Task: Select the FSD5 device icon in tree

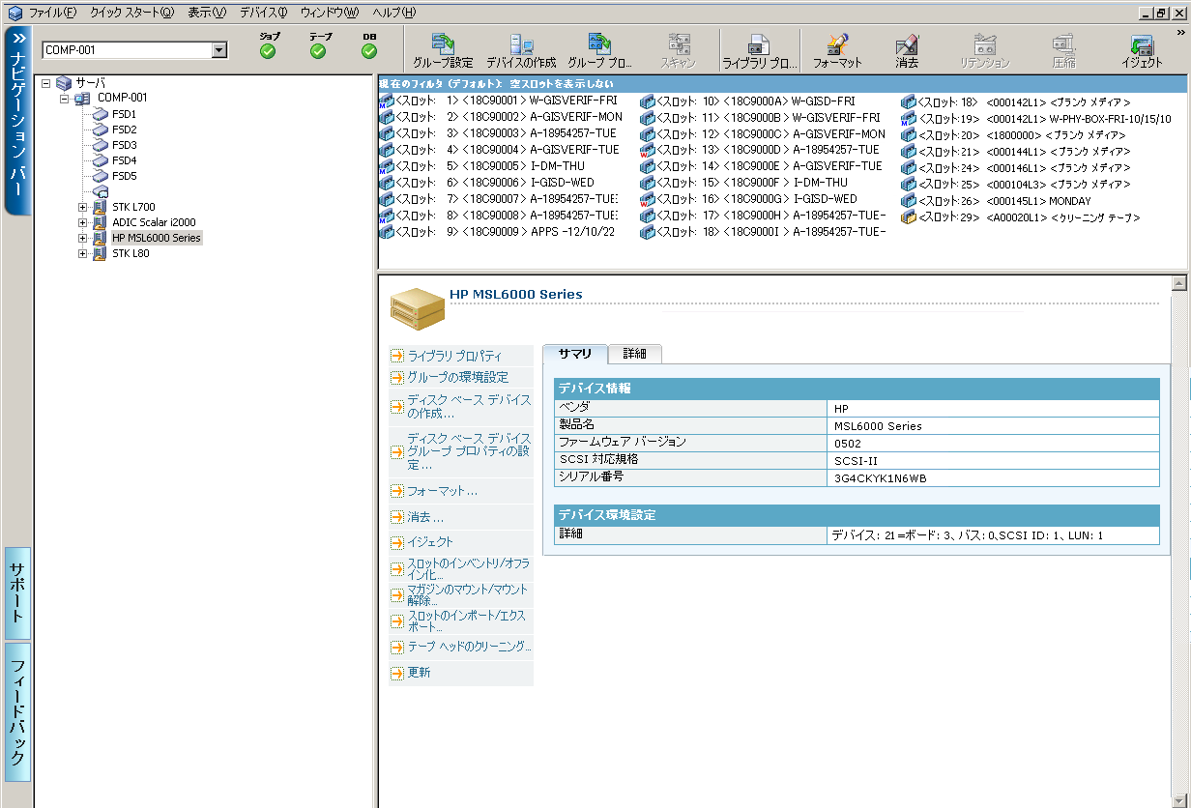Action: (101, 176)
